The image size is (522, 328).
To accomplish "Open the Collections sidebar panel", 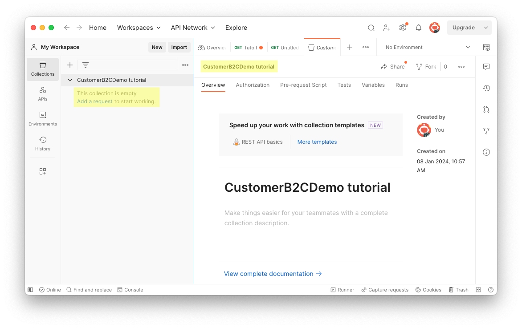I will pyautogui.click(x=43, y=69).
